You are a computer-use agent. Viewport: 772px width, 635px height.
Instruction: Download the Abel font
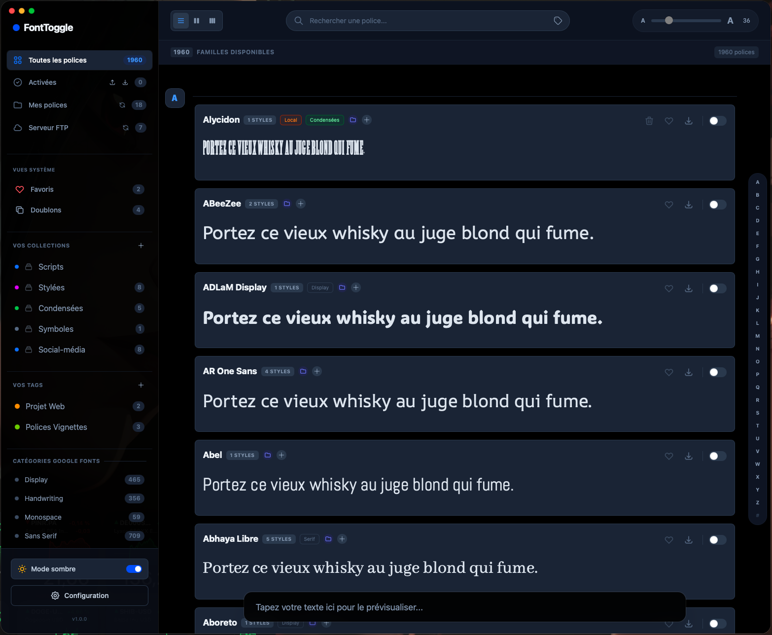click(689, 456)
